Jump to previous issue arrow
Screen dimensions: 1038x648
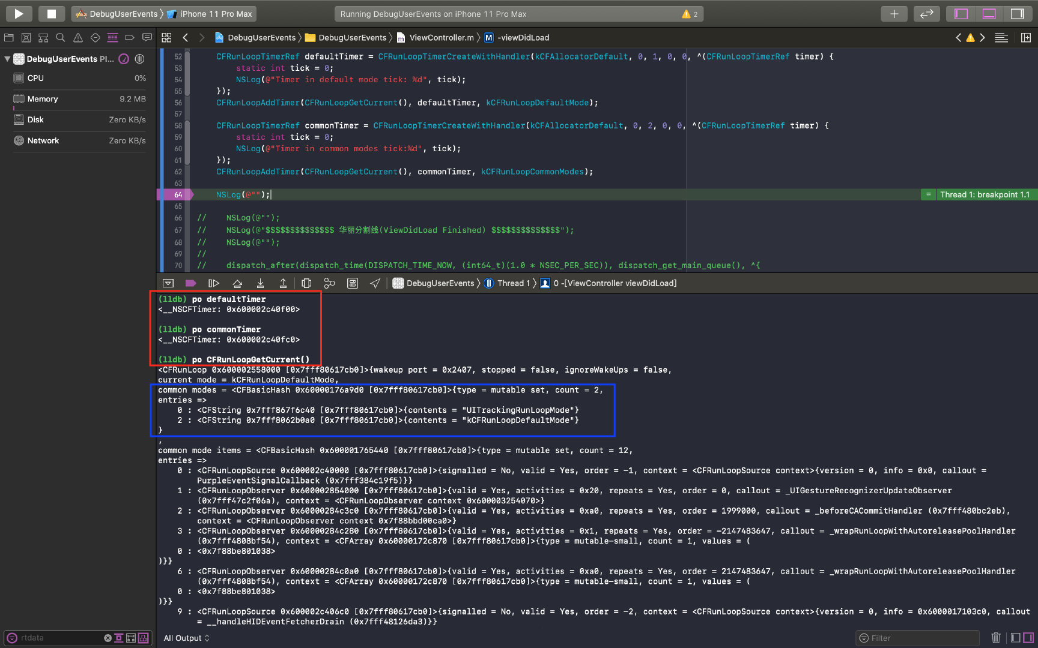959,37
